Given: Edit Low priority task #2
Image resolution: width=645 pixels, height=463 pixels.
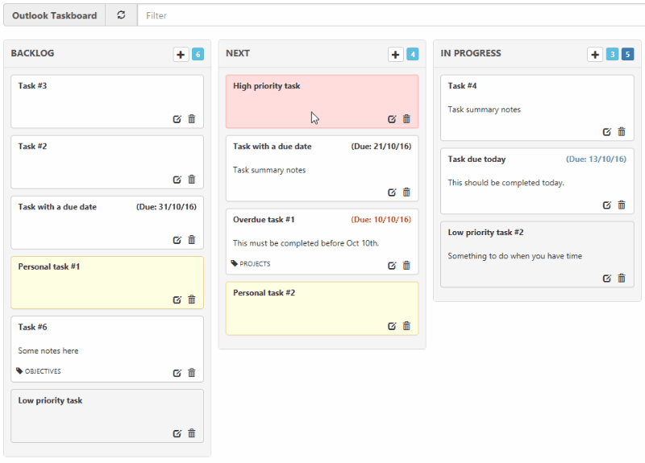Looking at the screenshot, I should [x=607, y=279].
